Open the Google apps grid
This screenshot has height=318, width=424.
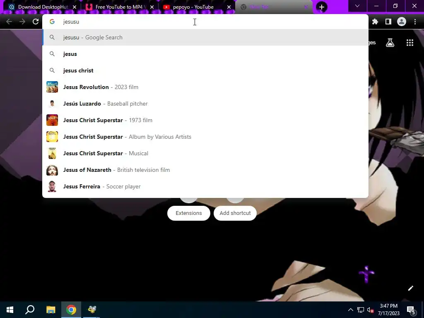[410, 43]
